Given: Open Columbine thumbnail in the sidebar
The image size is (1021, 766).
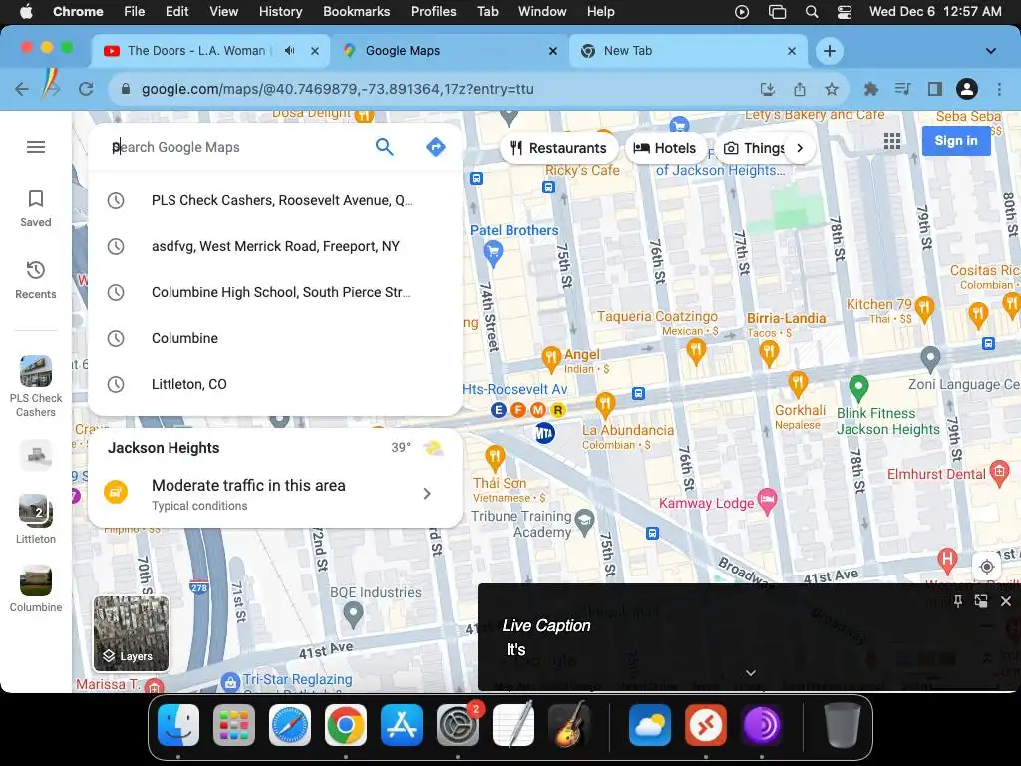Looking at the screenshot, I should pyautogui.click(x=36, y=580).
